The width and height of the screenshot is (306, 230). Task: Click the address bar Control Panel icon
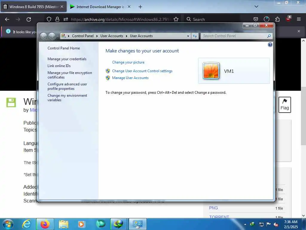click(x=63, y=36)
